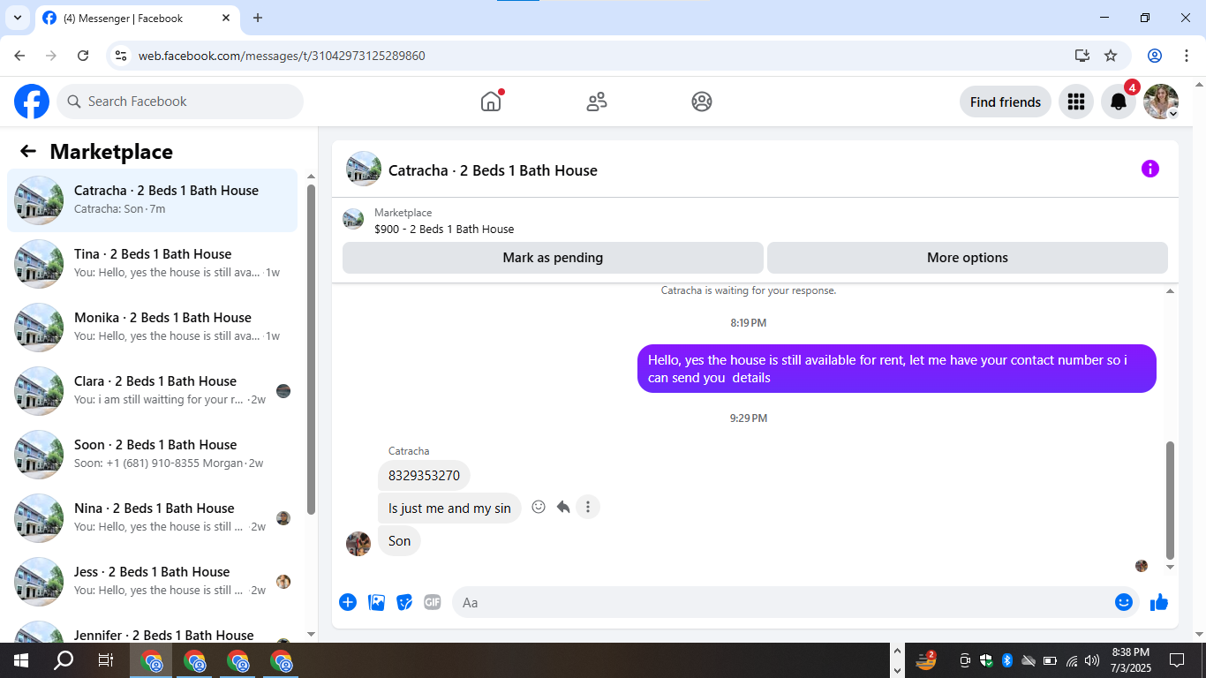Image resolution: width=1206 pixels, height=678 pixels.
Task: Choose a sticker icon in composer
Action: [x=404, y=602]
